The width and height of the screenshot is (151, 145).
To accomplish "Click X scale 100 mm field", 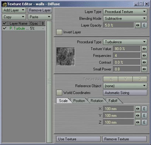I will [x=119, y=109].
